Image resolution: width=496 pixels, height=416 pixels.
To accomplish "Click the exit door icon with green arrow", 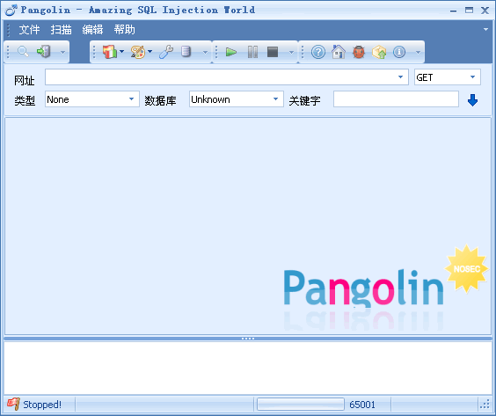I will (44, 51).
